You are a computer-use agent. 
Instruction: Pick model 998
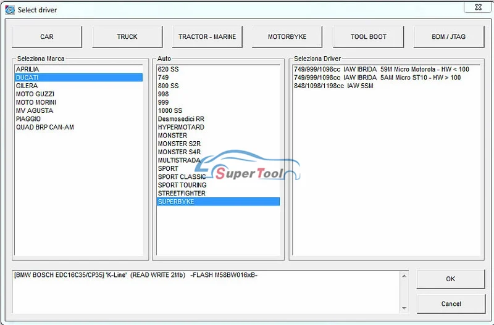[218, 94]
